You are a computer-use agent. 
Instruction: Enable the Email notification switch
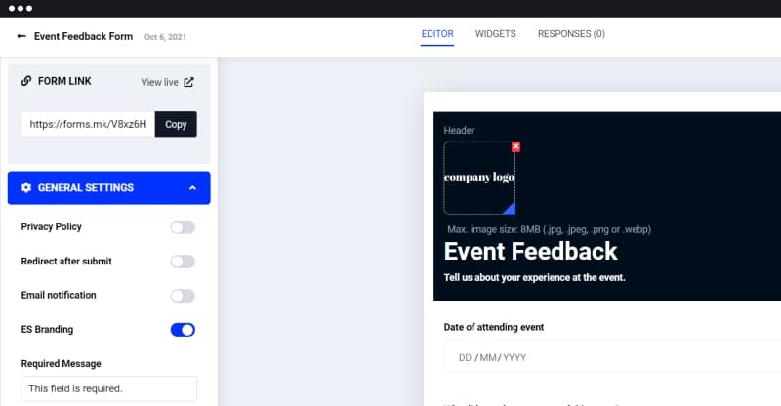click(183, 296)
